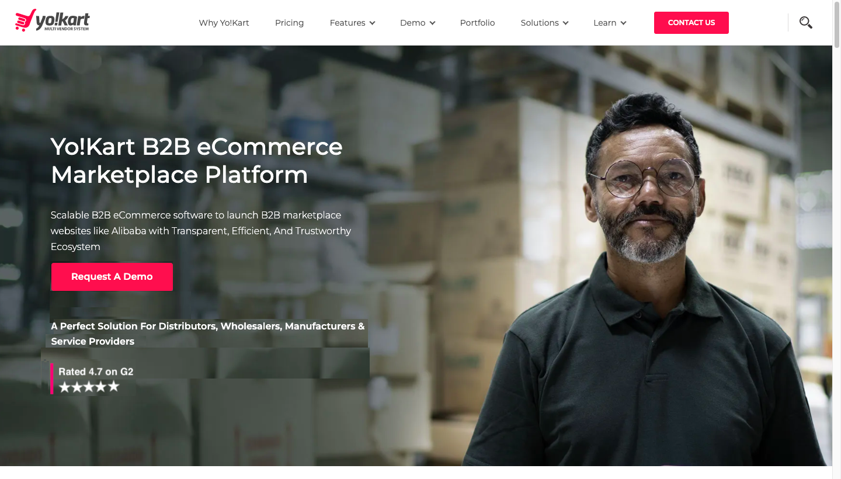This screenshot has height=479, width=841.
Task: Expand the Solutions dropdown chevron
Action: (565, 23)
